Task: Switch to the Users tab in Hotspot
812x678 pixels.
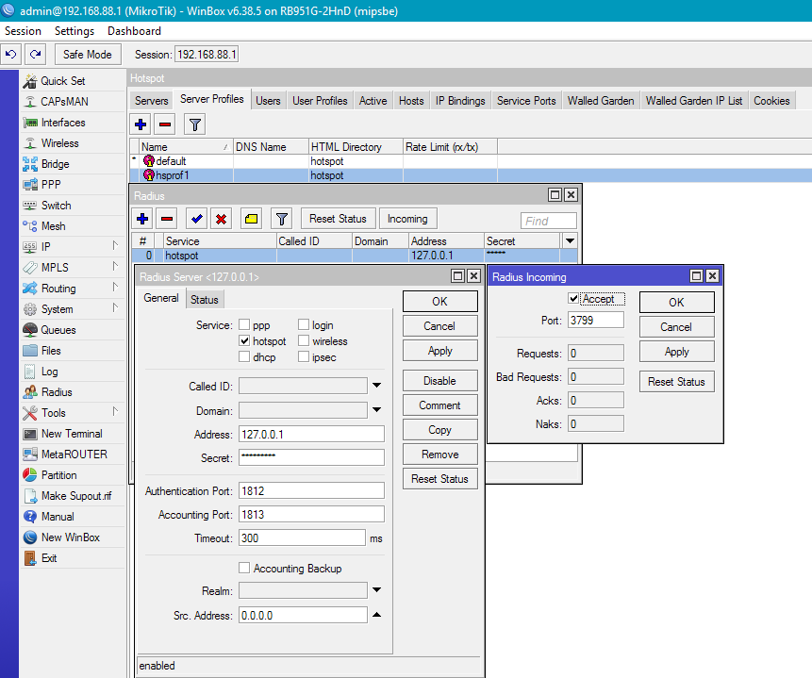Action: 268,101
